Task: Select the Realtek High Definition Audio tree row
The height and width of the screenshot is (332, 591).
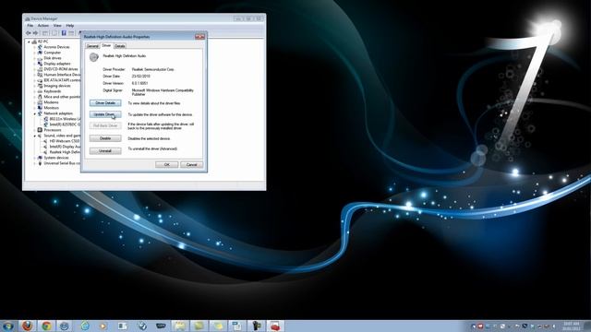Action: point(62,152)
